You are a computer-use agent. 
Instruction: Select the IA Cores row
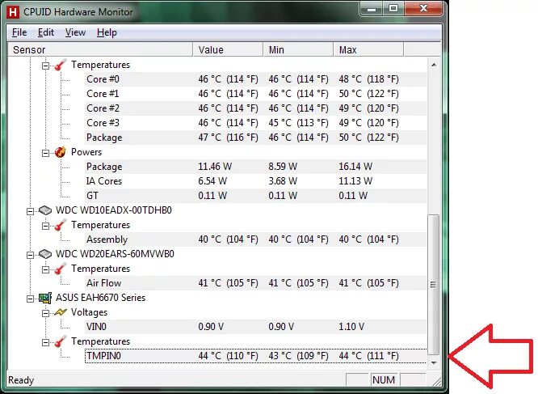(255, 181)
